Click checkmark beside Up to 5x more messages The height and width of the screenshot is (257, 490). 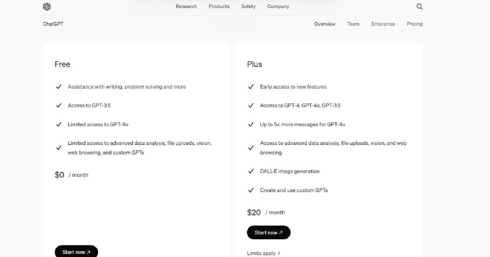point(251,124)
